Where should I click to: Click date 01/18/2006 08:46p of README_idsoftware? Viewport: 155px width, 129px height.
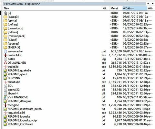click(136, 124)
